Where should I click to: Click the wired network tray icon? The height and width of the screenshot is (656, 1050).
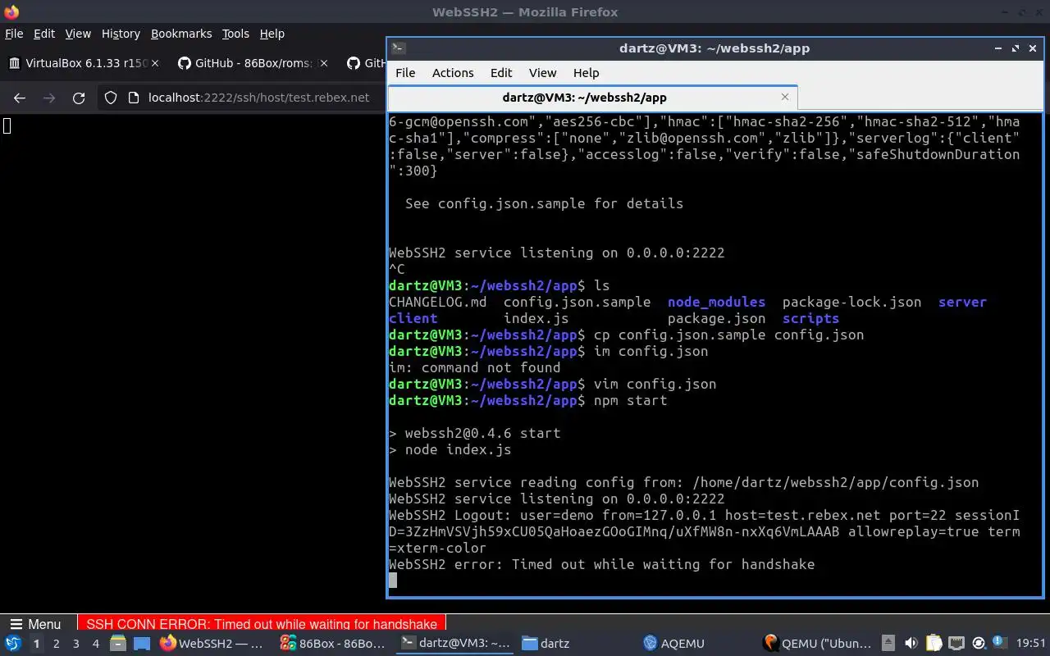pos(956,644)
